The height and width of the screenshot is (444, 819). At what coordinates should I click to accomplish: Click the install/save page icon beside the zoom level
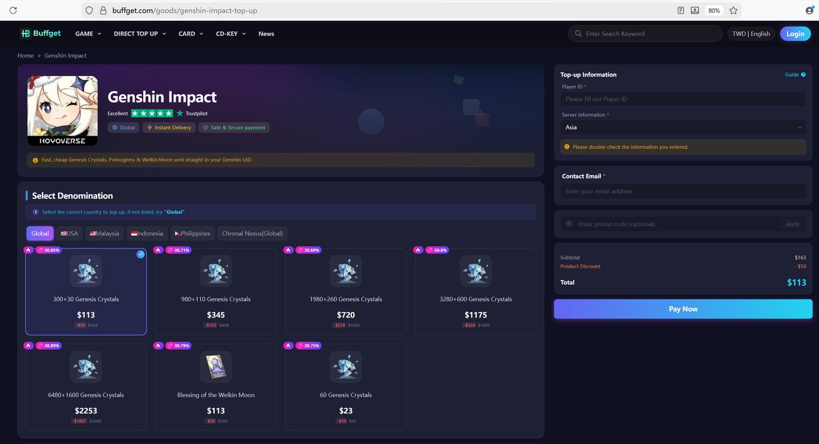[x=695, y=10]
